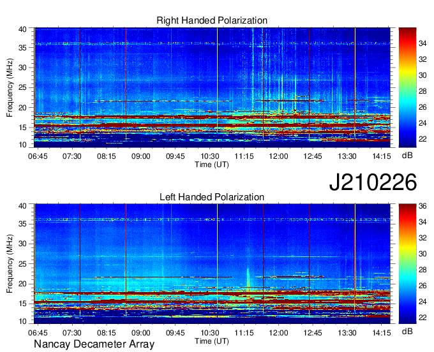Click 06:45 time tick under Left Handed plot
Viewport: 434px width, 352px height.
click(38, 333)
